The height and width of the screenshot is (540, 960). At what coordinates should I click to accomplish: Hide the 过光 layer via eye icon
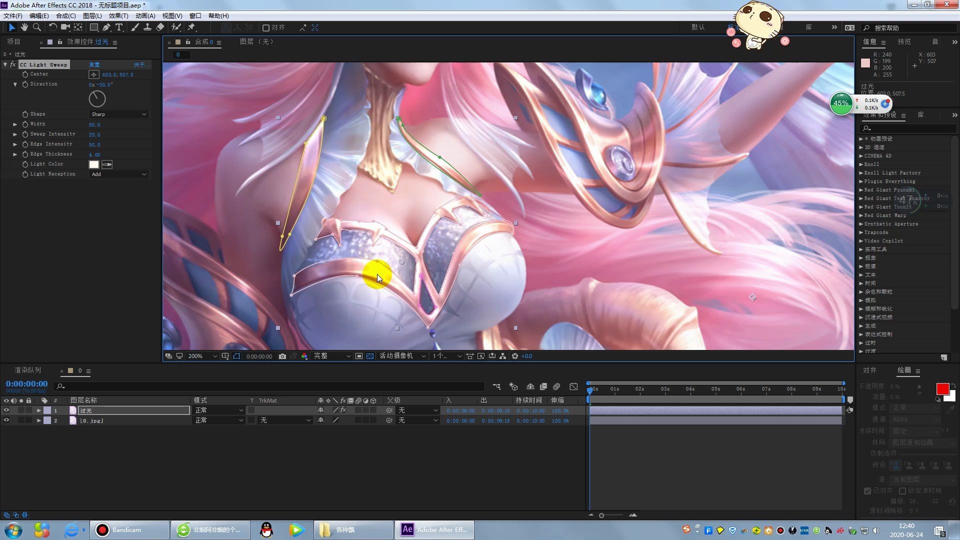pos(6,410)
